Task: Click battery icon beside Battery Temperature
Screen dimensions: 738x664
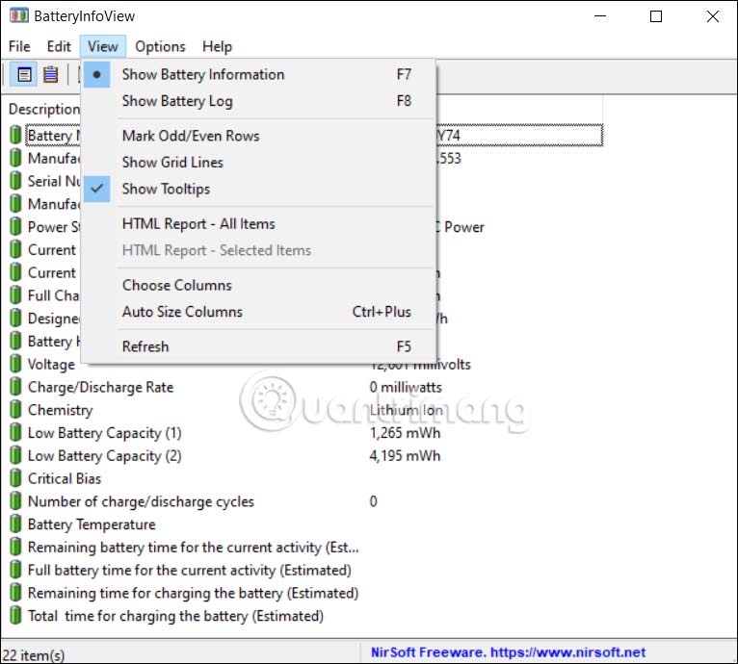Action: [15, 524]
